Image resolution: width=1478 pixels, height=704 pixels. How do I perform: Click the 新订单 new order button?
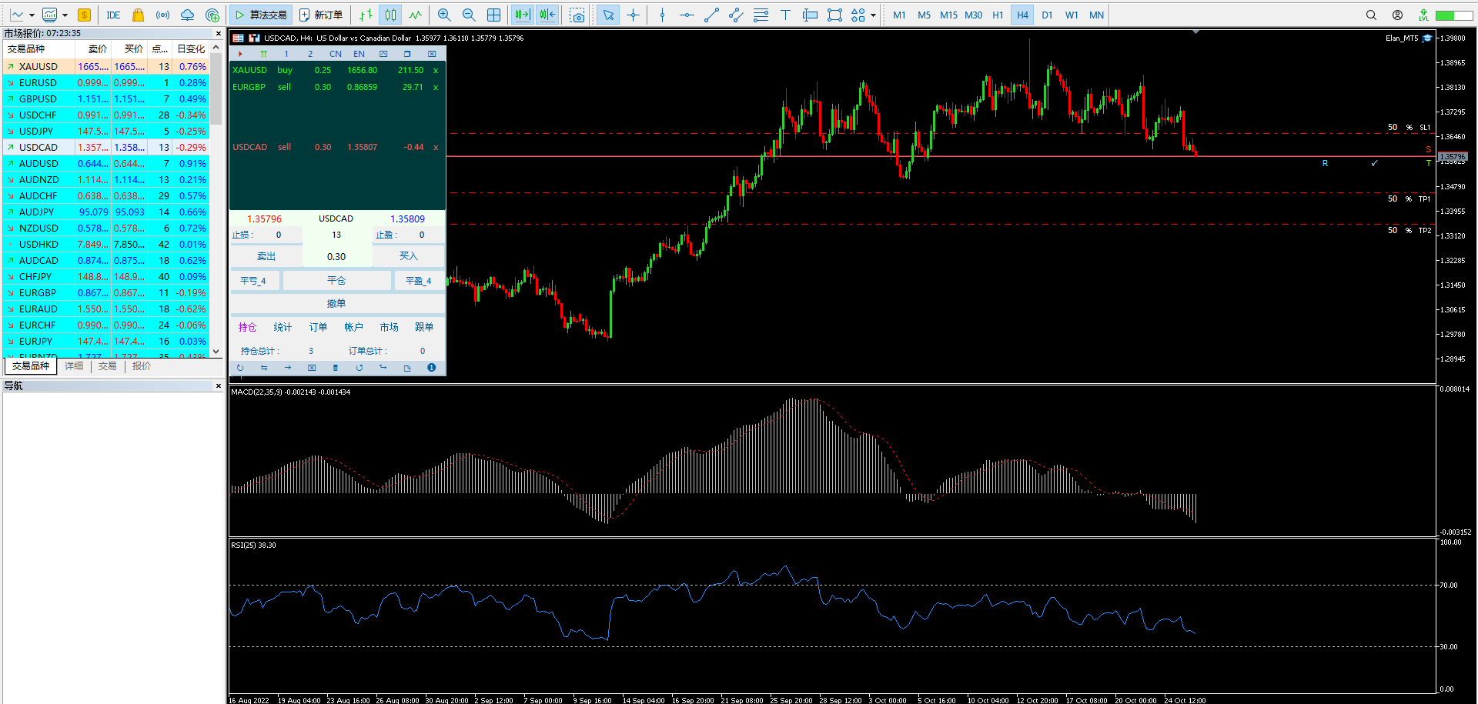point(321,15)
